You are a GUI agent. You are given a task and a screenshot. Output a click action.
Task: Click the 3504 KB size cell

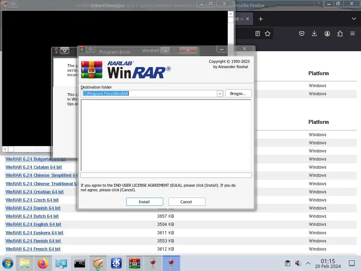click(x=166, y=224)
